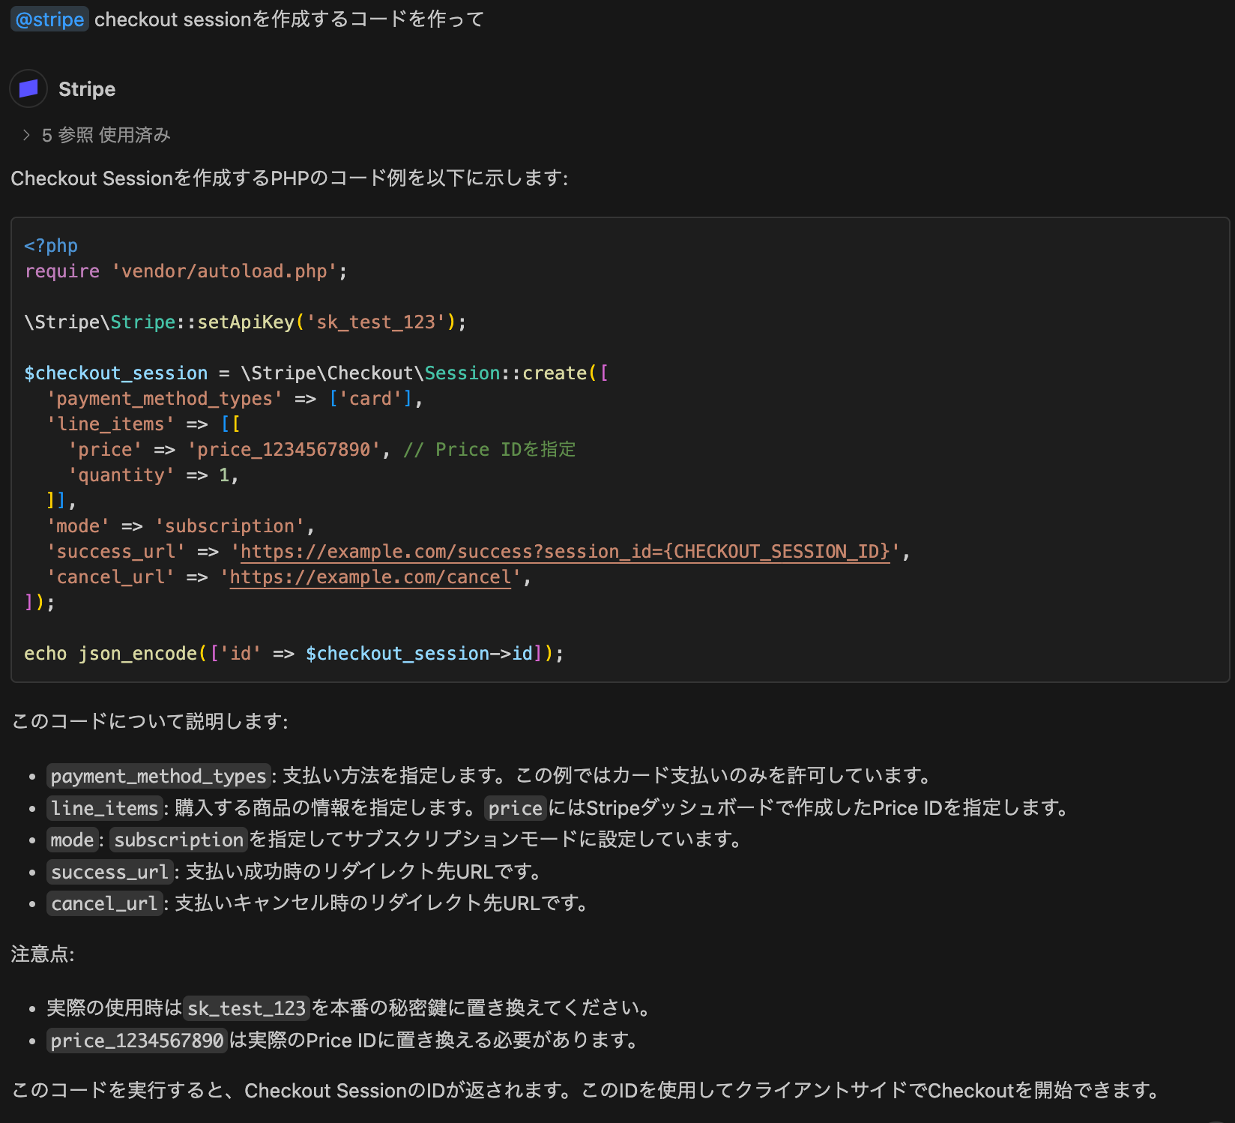The image size is (1235, 1123).
Task: Click the user prompt message text
Action: click(x=289, y=19)
